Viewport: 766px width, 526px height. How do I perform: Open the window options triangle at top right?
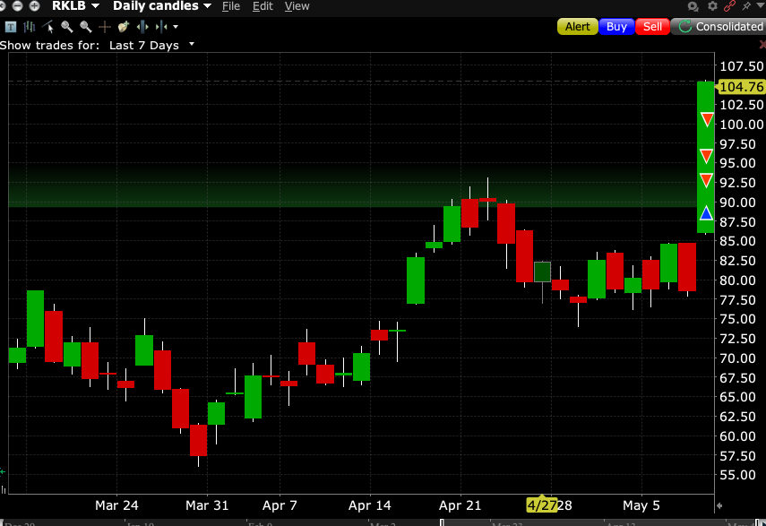(x=760, y=4)
